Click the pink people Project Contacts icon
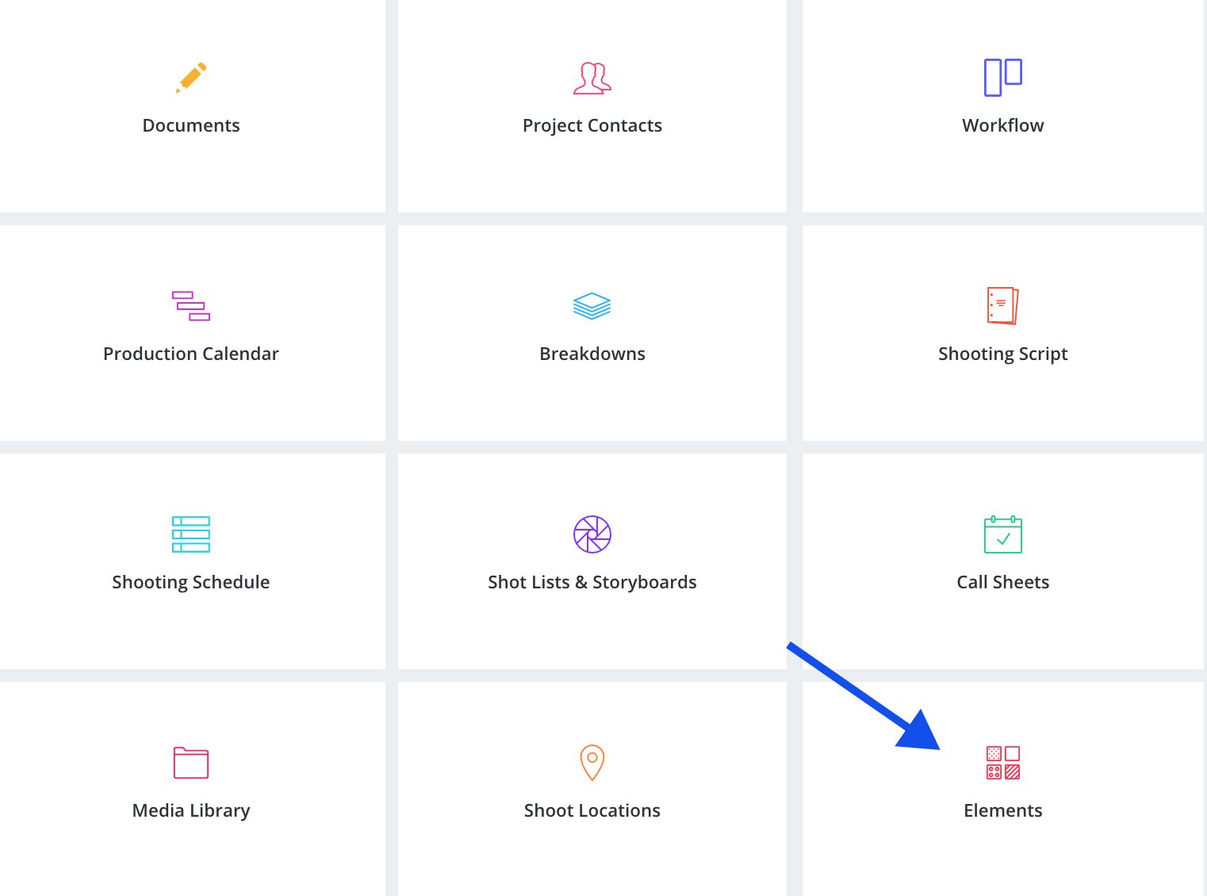The width and height of the screenshot is (1207, 896). (x=592, y=78)
